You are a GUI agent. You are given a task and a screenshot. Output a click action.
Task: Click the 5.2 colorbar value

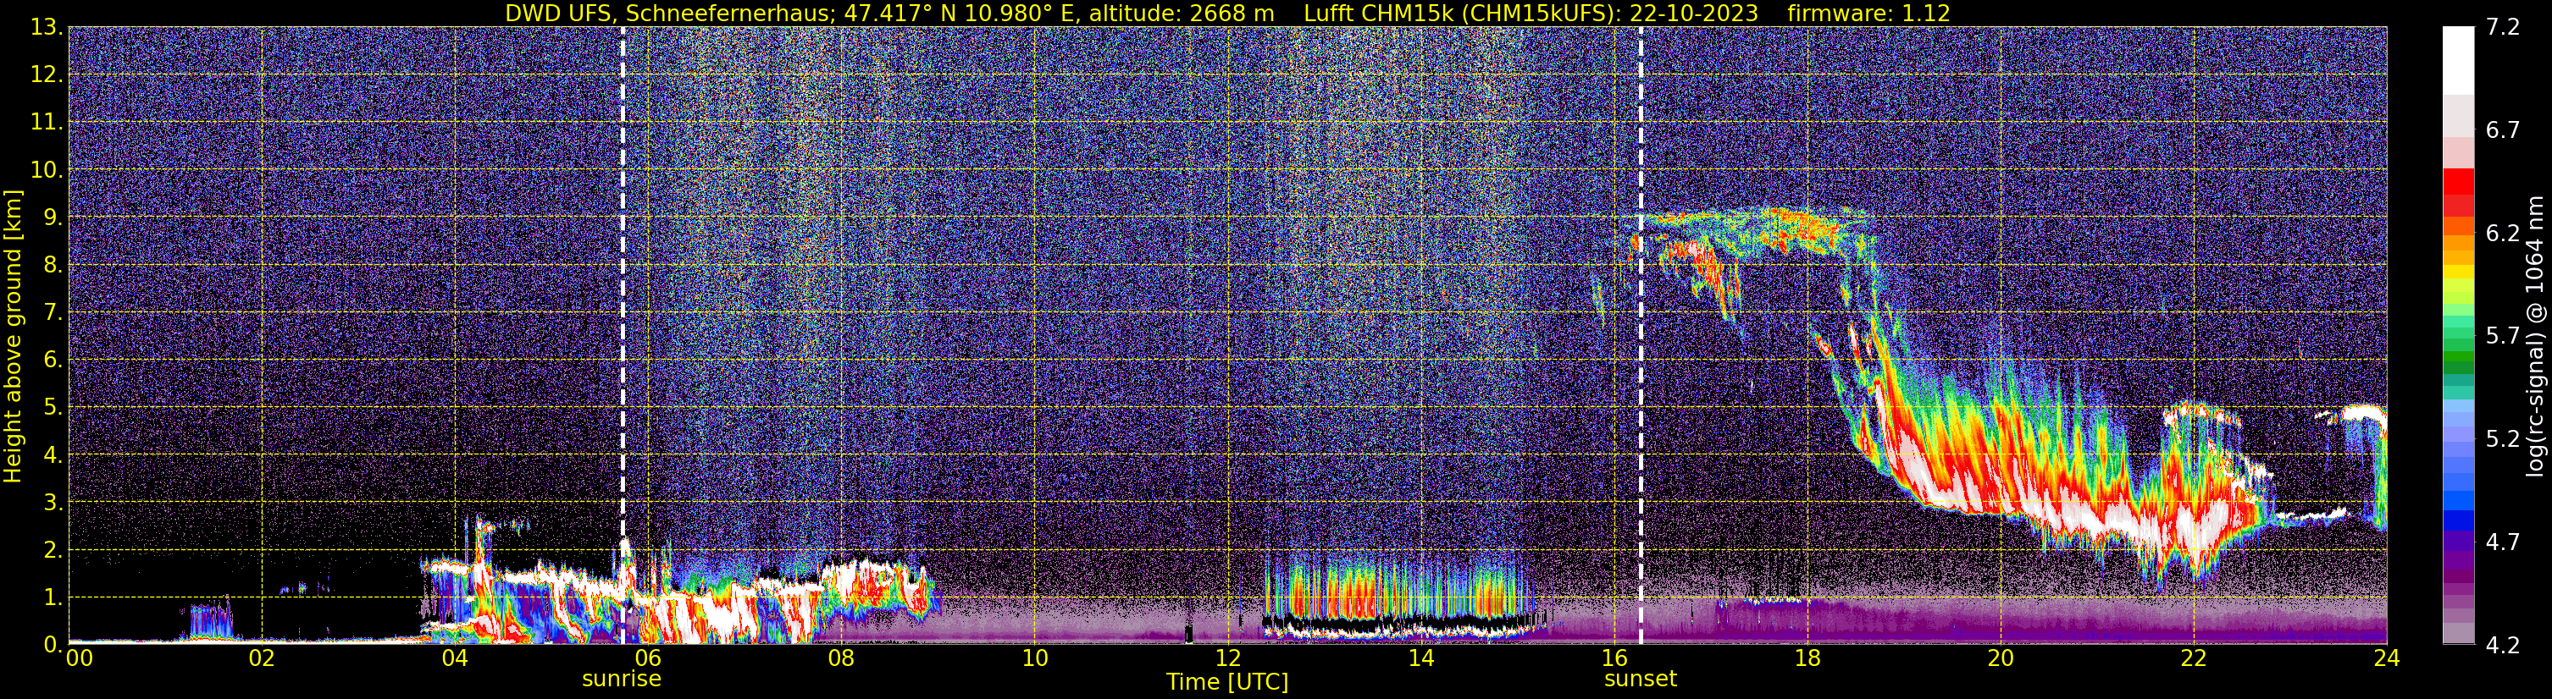2503,439
